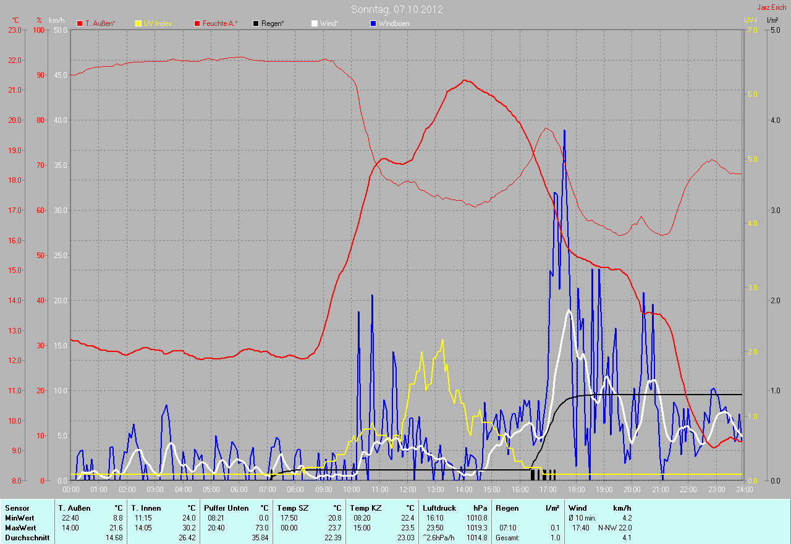Screen dimensions: 791x544
Task: Click the "Puffer Unten" column header
Action: (226, 508)
